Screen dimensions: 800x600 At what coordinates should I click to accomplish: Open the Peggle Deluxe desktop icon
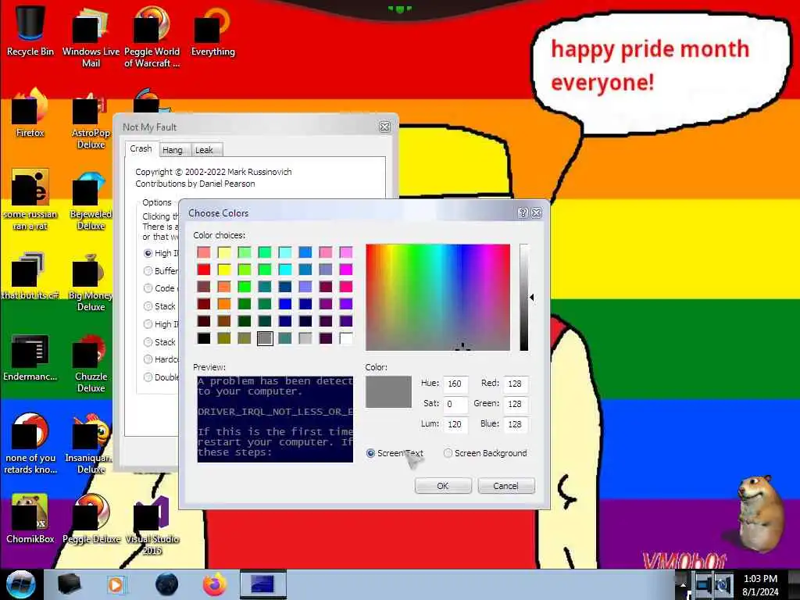point(91,519)
